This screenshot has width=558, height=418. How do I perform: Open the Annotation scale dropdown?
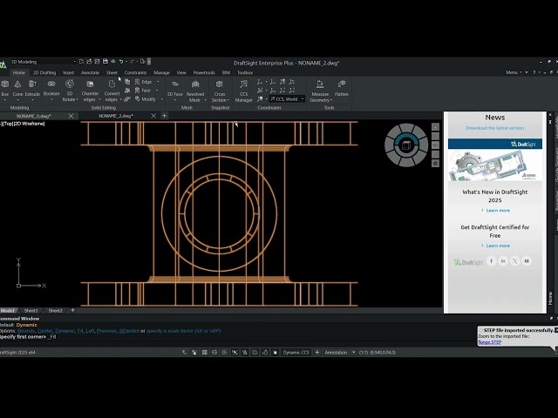tap(339, 352)
